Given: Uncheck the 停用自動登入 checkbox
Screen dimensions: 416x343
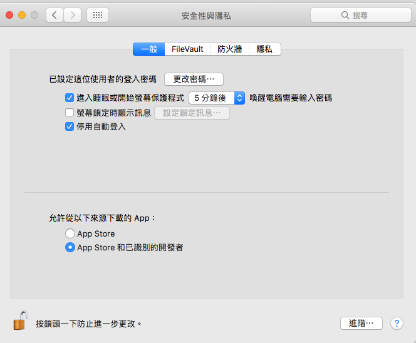Looking at the screenshot, I should click(70, 126).
